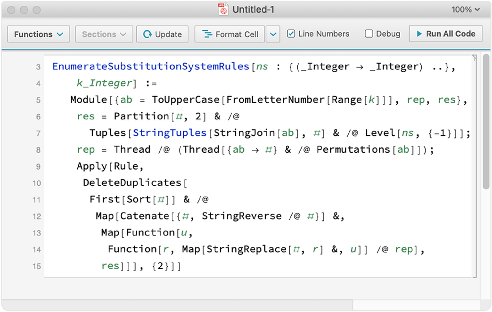Close the Untitled-1 window
This screenshot has width=492, height=312.
coord(12,10)
